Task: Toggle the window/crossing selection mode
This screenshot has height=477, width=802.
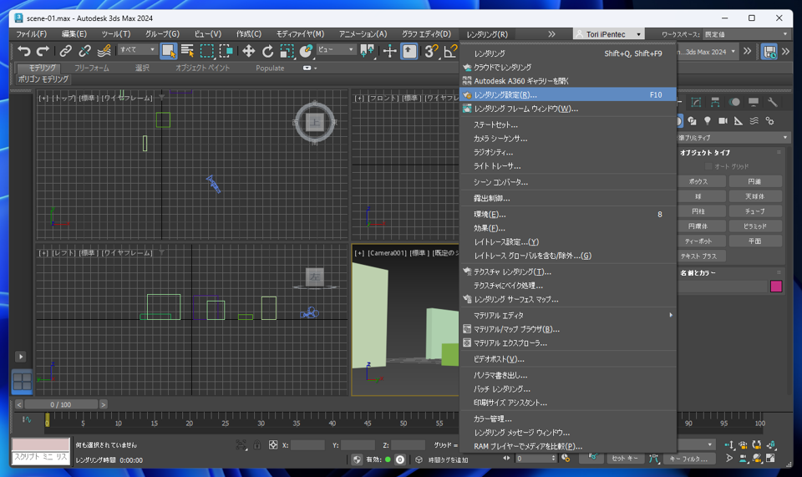Action: (226, 52)
